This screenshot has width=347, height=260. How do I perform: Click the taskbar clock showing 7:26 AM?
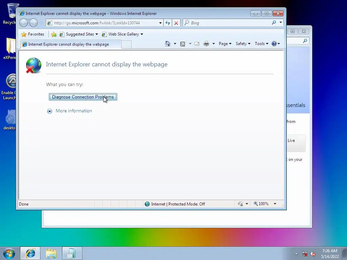pos(330,253)
